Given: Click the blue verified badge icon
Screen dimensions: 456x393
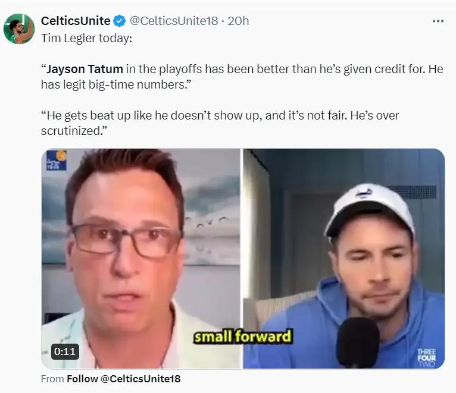Looking at the screenshot, I should point(119,21).
